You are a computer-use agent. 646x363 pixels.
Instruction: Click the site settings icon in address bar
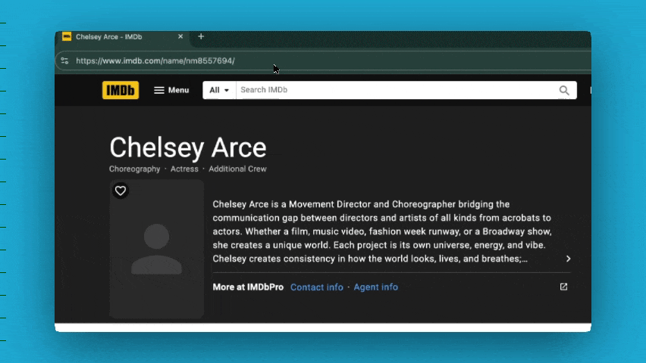pos(64,60)
